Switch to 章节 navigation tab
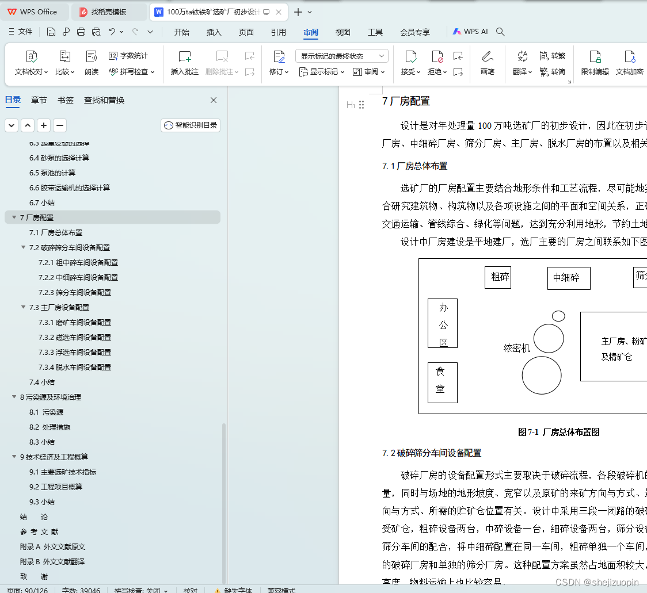Screen dimensions: 647x593 [x=39, y=100]
